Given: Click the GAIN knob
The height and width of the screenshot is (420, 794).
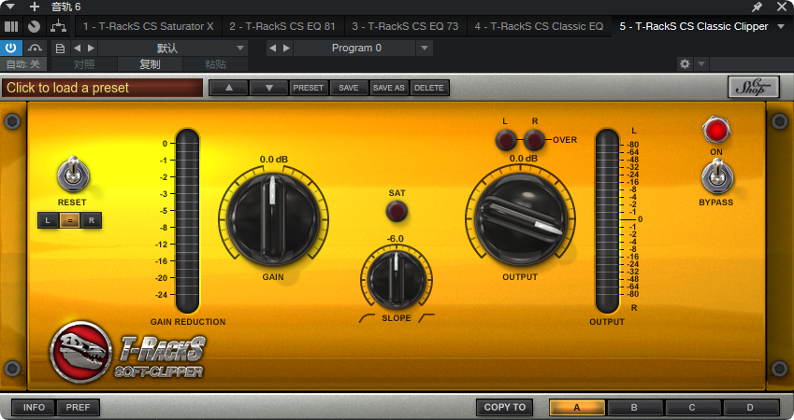Looking at the screenshot, I should [273, 218].
